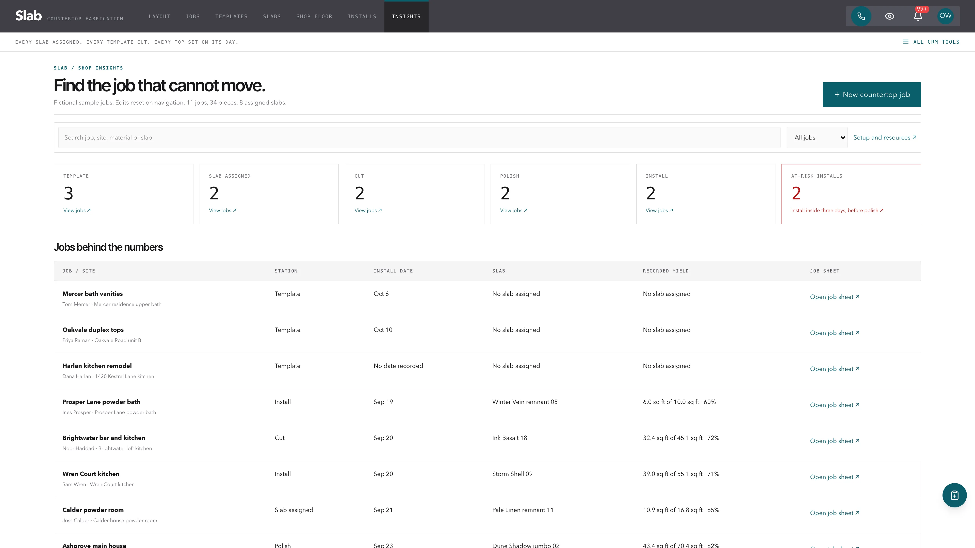This screenshot has height=548, width=975.
Task: Open the OW user avatar menu
Action: tap(945, 16)
